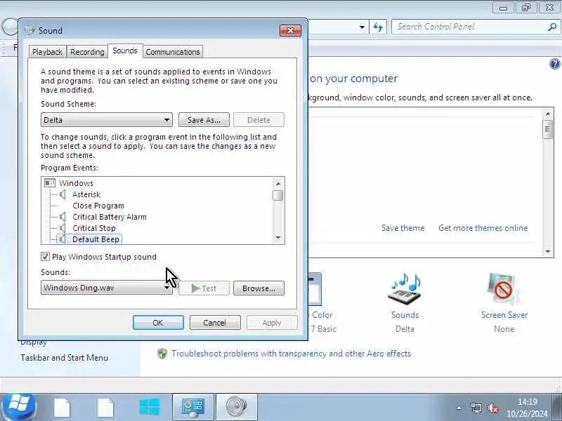Viewport: 562px width, 421px height.
Task: Select the Windows group in Program Events
Action: 76,183
